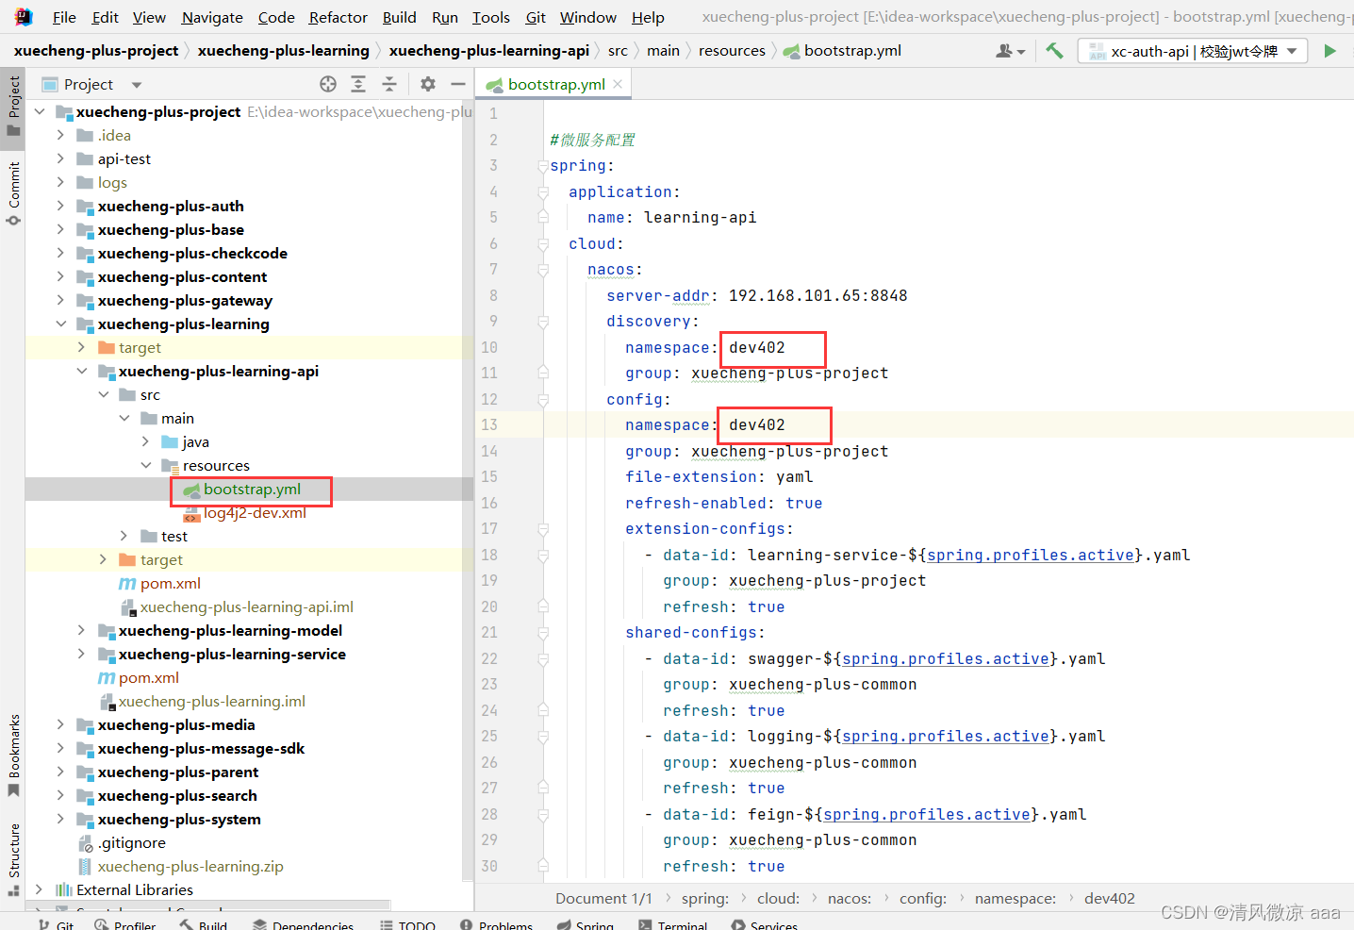Click resources breadcrumb in navigation bar
Viewport: 1354px width, 930px height.
(x=732, y=51)
